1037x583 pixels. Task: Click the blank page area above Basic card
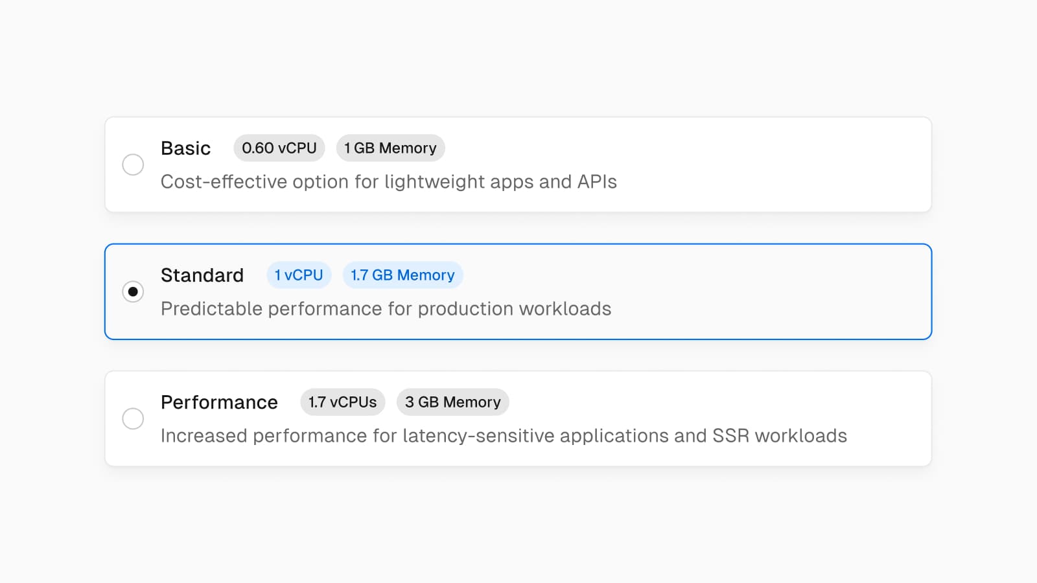pos(518,58)
